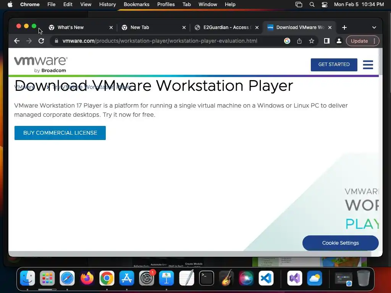Screen dimensions: 391x293
Task: Reload the VMware page
Action: point(41,41)
